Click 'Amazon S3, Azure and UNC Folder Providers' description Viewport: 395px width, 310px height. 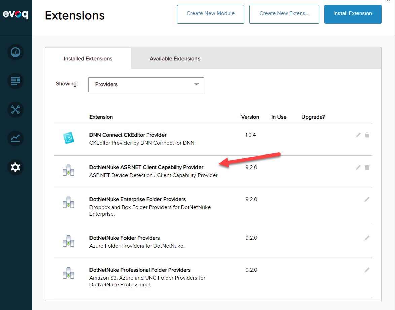(147, 281)
